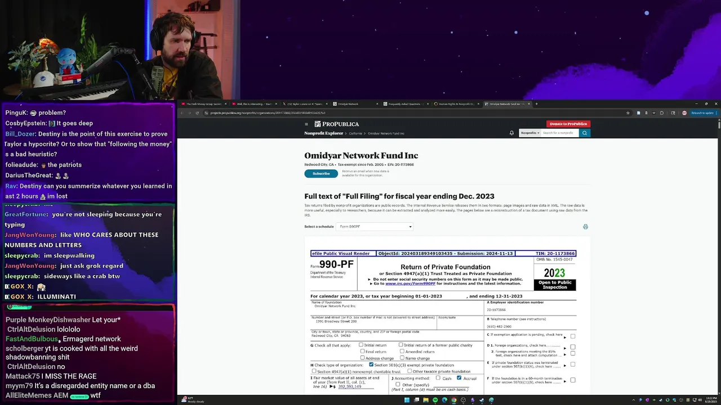Toggle Initial return of former public charity checkbox
721x405 pixels.
(400, 345)
